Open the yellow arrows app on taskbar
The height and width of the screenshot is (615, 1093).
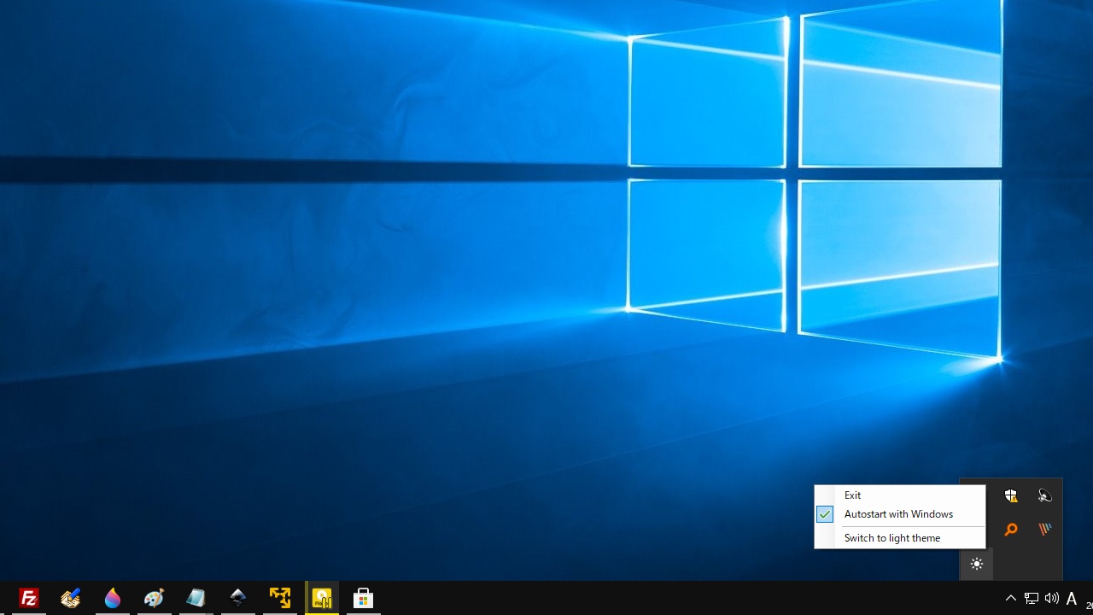(279, 598)
